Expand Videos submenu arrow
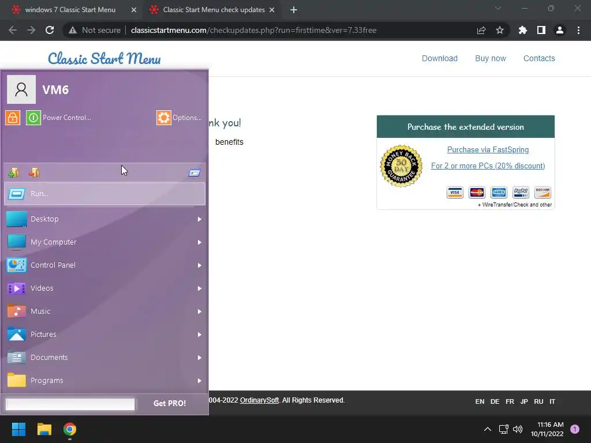 coord(199,288)
